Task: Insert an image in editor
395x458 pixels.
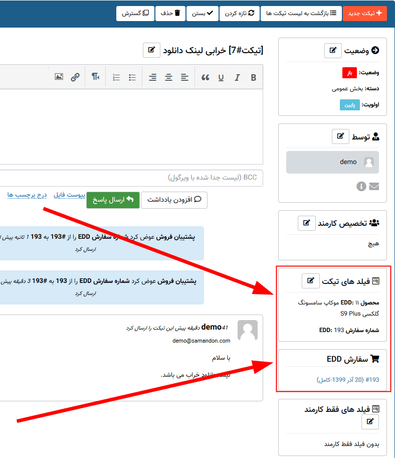Action: click(59, 77)
